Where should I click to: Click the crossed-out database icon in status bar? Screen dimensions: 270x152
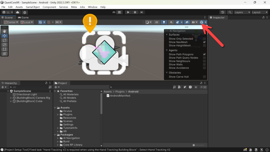pyautogui.click(x=256, y=150)
